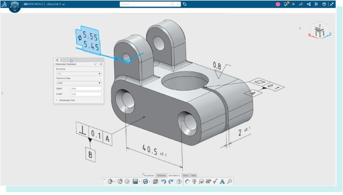Switch to the View tab
343x195 pixels.
193,176
